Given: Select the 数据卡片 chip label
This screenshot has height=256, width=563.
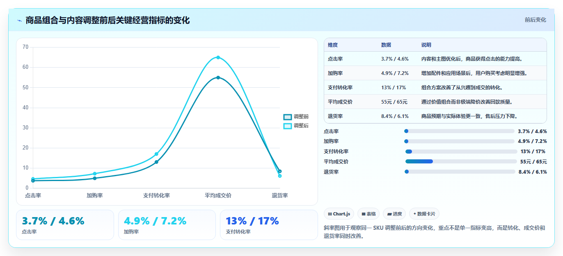Looking at the screenshot, I should tap(426, 214).
